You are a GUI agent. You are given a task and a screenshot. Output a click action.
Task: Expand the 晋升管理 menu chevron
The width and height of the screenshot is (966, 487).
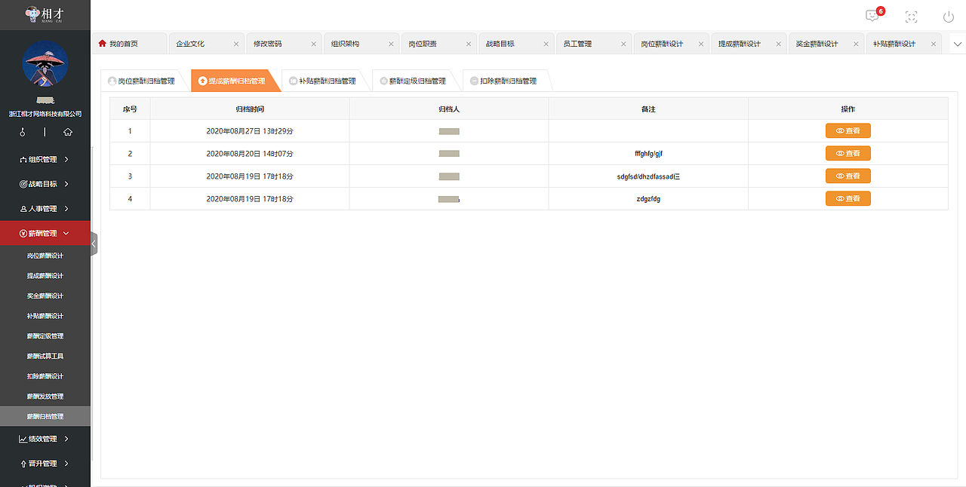[67, 464]
